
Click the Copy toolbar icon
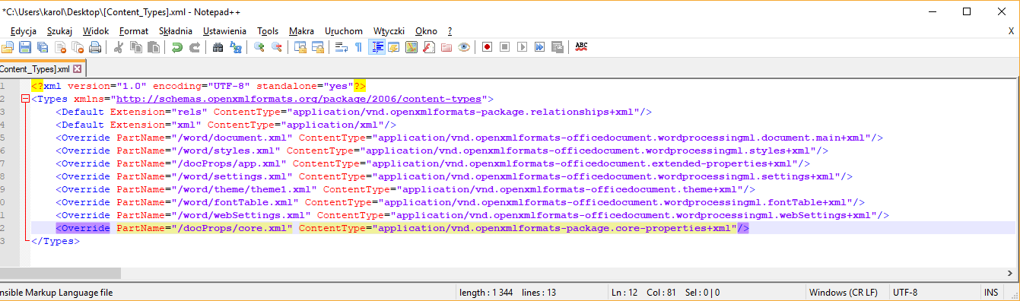click(x=136, y=47)
